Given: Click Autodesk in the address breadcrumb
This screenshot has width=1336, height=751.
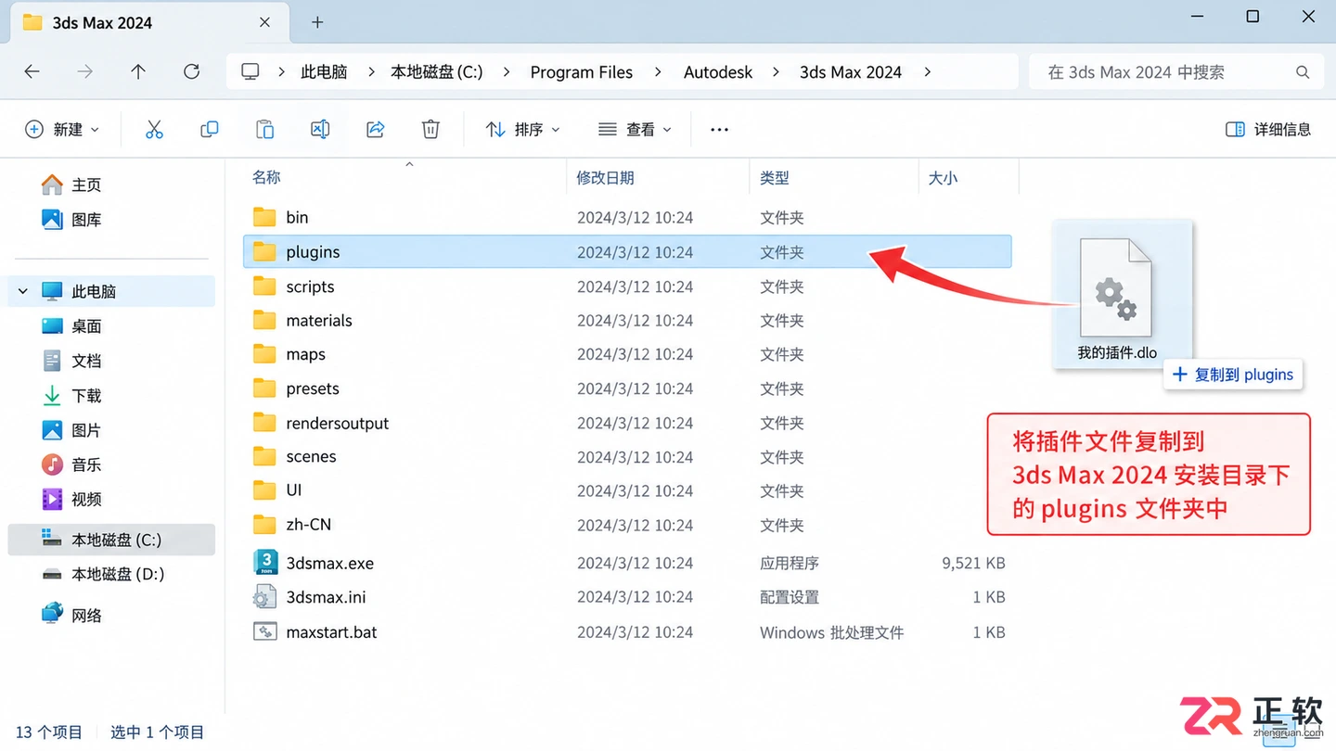Looking at the screenshot, I should [x=718, y=72].
